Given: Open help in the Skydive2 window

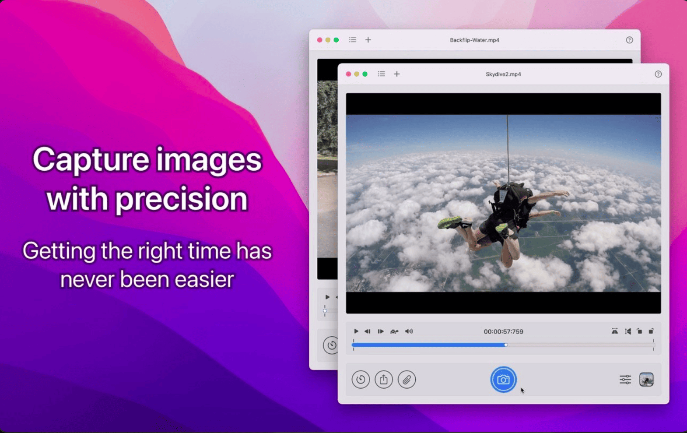Looking at the screenshot, I should tap(658, 74).
